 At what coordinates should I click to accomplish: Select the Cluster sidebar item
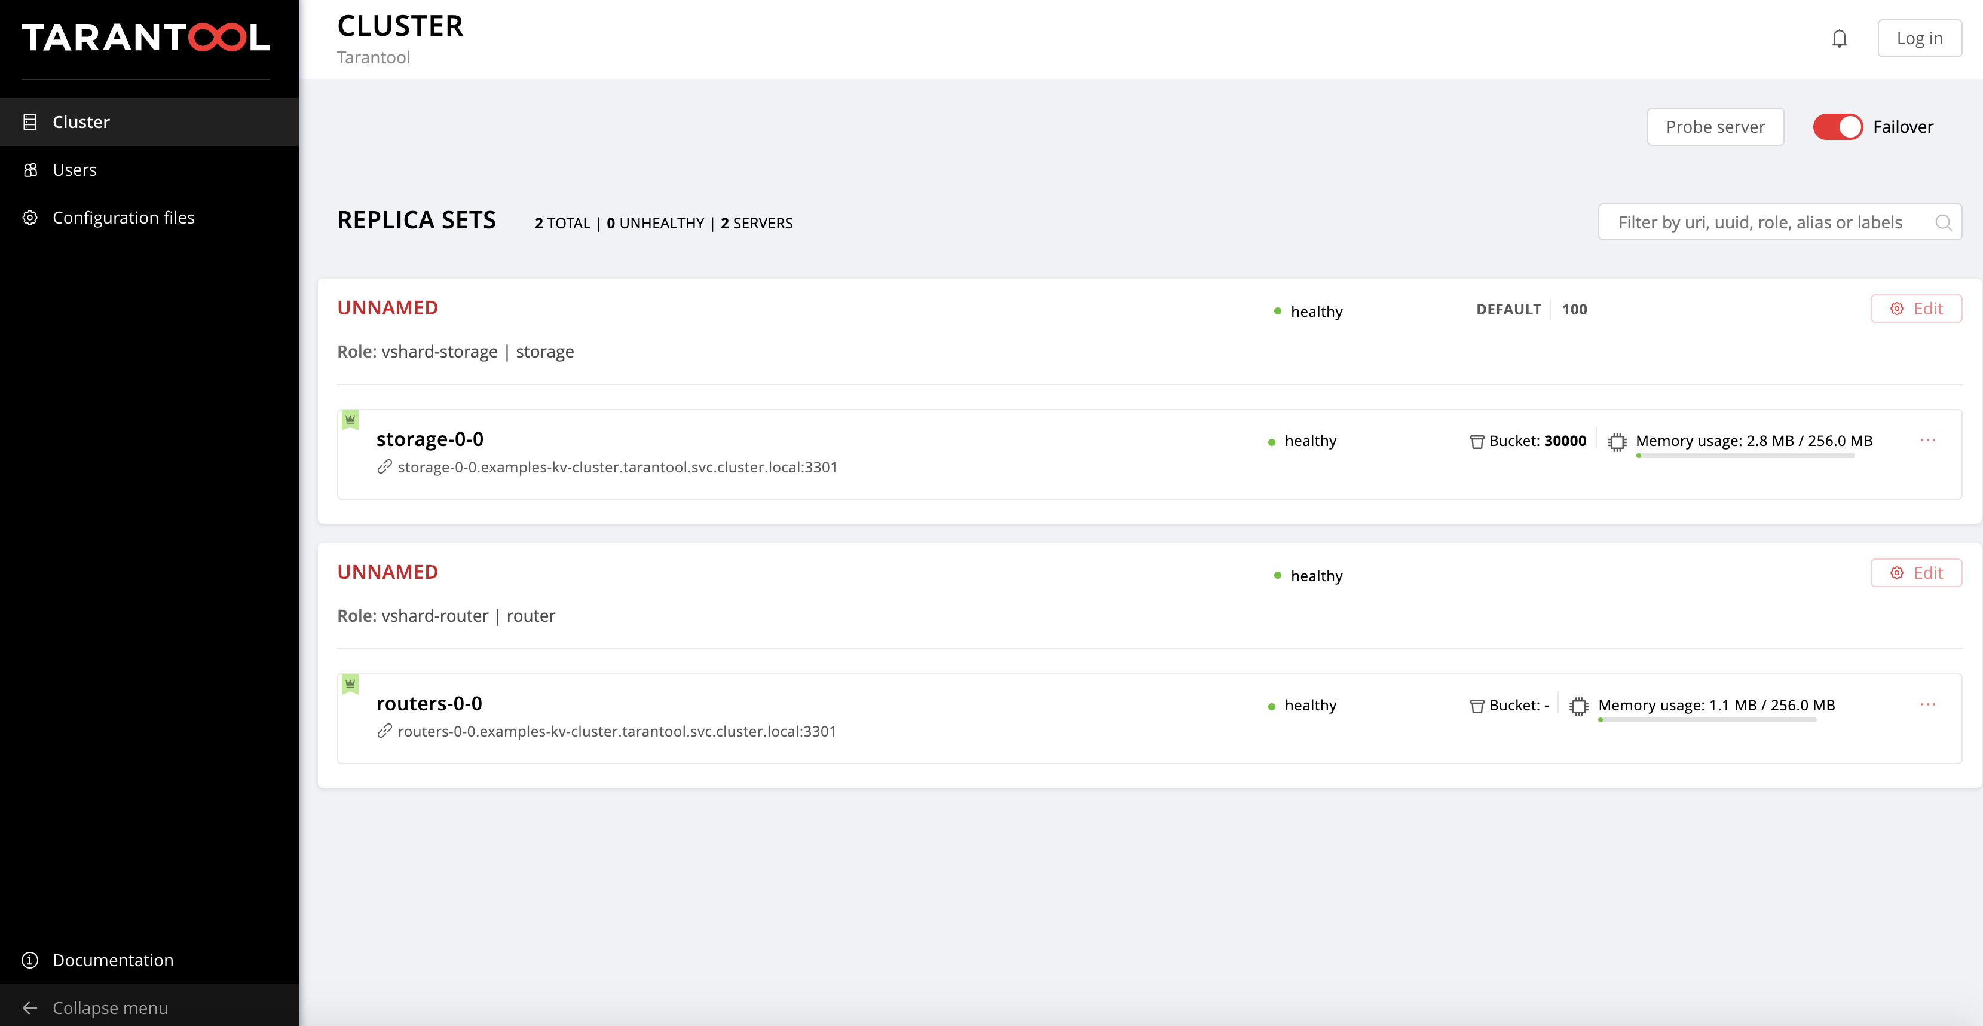[x=81, y=122]
